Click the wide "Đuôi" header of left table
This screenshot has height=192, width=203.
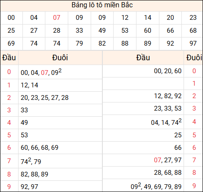[x=60, y=58]
